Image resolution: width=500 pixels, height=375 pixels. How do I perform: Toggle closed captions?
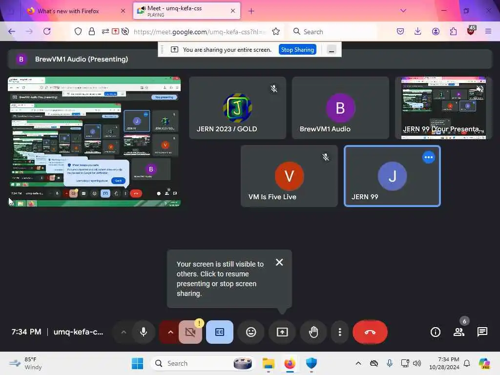tap(220, 332)
